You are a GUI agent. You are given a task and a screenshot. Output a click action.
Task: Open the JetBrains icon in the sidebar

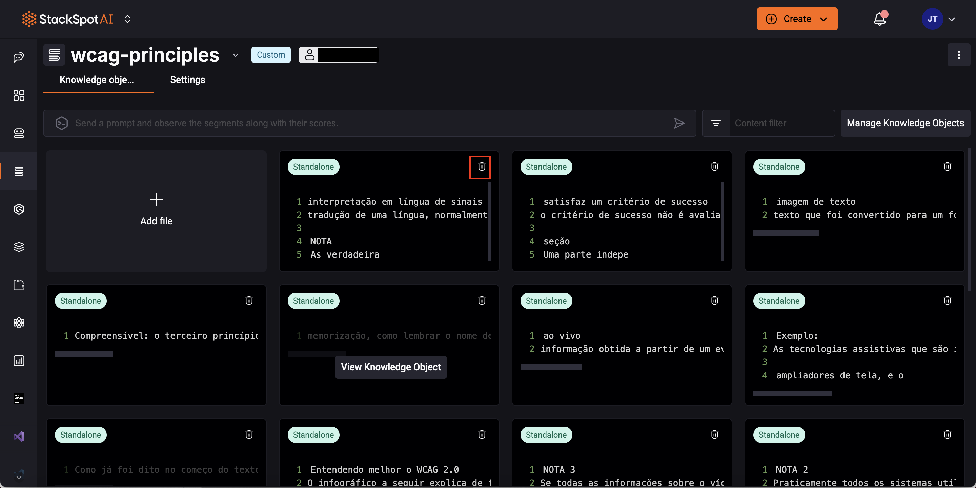(19, 398)
